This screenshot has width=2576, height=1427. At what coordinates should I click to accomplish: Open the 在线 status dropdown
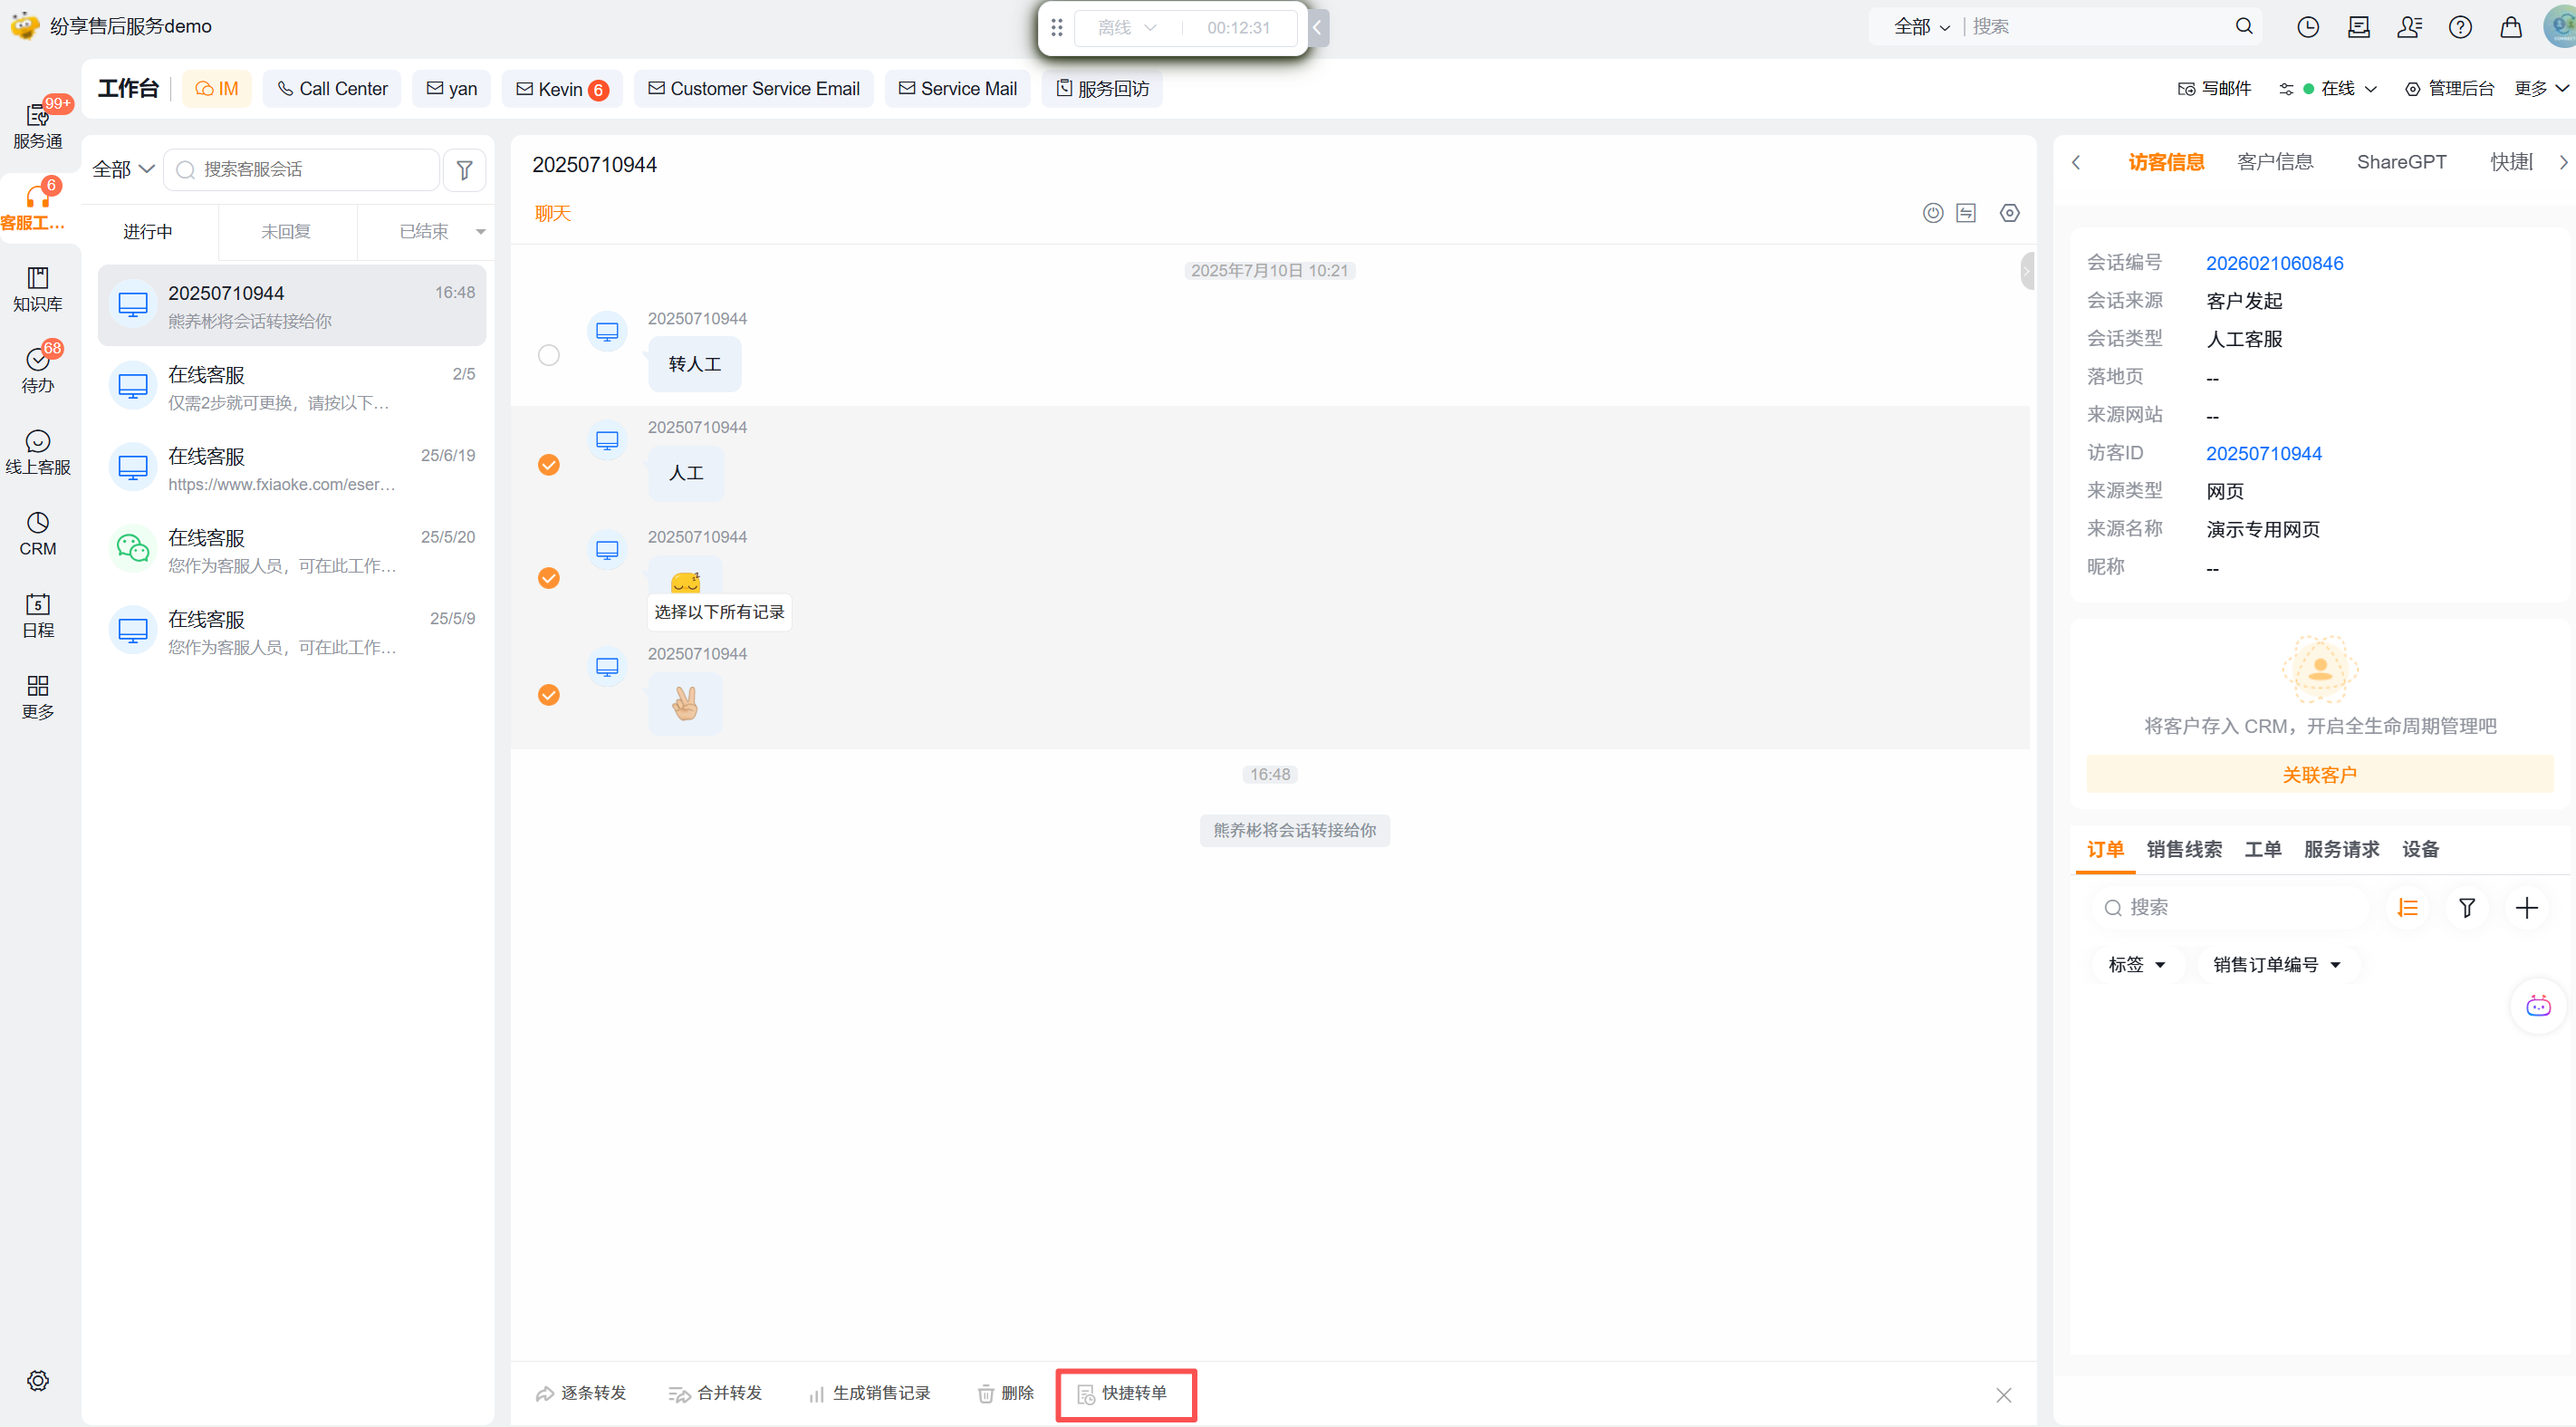click(x=2345, y=89)
